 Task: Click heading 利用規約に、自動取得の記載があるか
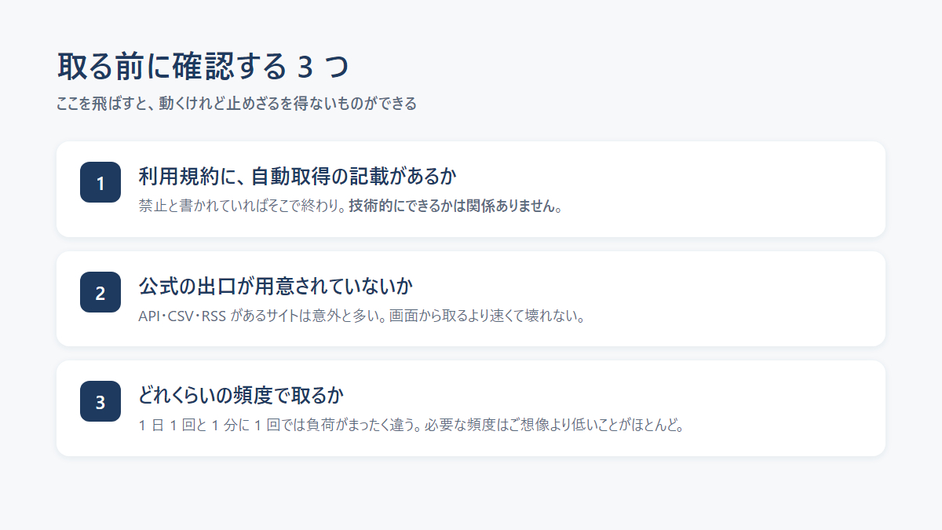pos(298,174)
